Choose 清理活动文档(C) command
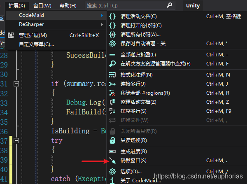Screen dimensions: 247x184 177,16
